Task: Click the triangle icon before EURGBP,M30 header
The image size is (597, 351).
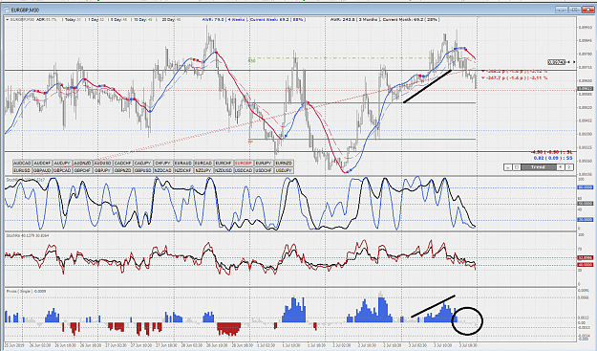Action: pyautogui.click(x=8, y=19)
